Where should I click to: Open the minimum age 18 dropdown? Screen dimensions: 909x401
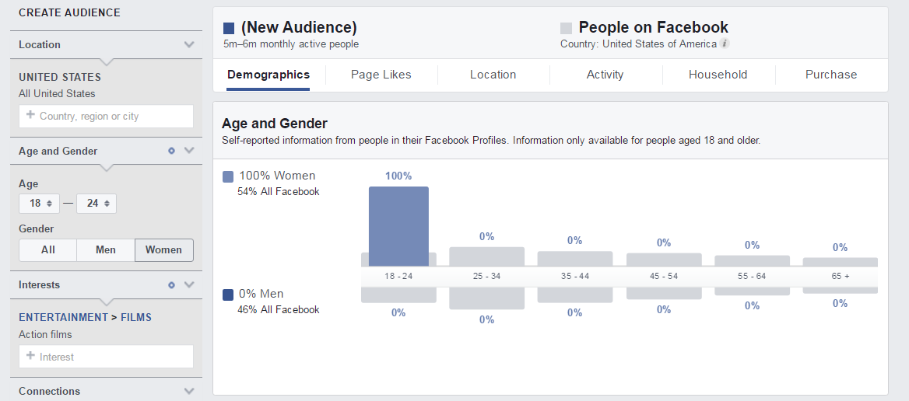(x=39, y=204)
